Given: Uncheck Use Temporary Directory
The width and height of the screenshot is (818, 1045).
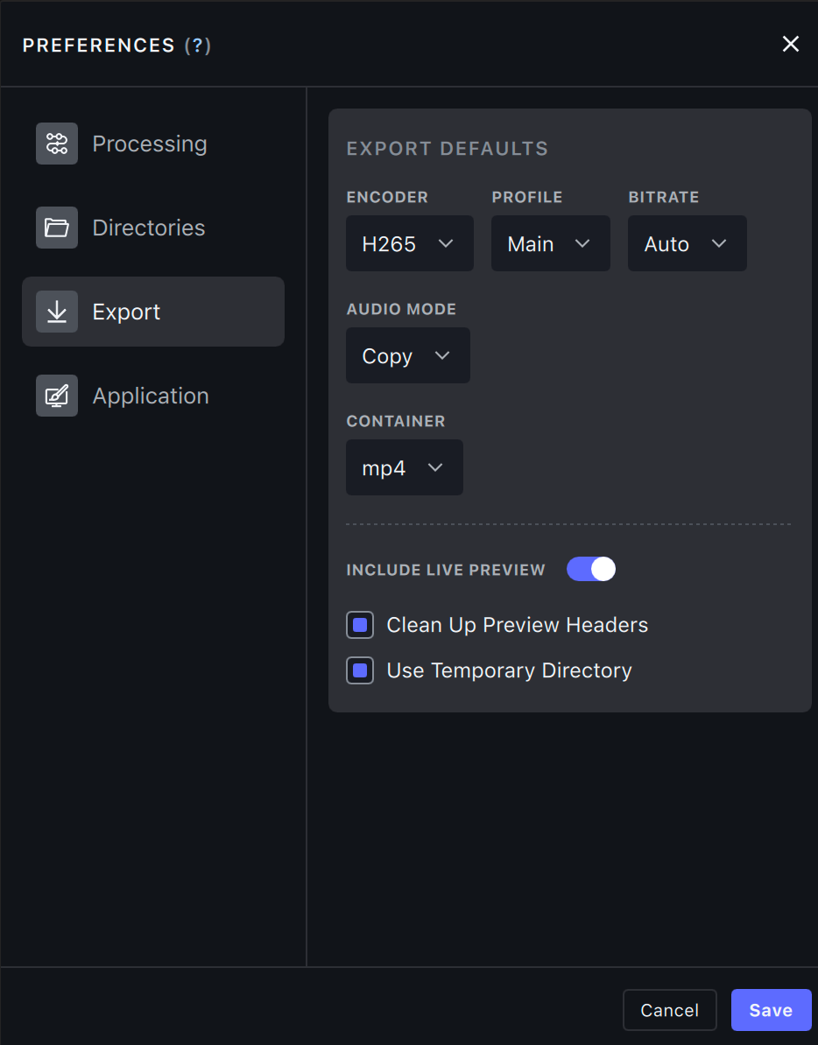Looking at the screenshot, I should pyautogui.click(x=360, y=670).
